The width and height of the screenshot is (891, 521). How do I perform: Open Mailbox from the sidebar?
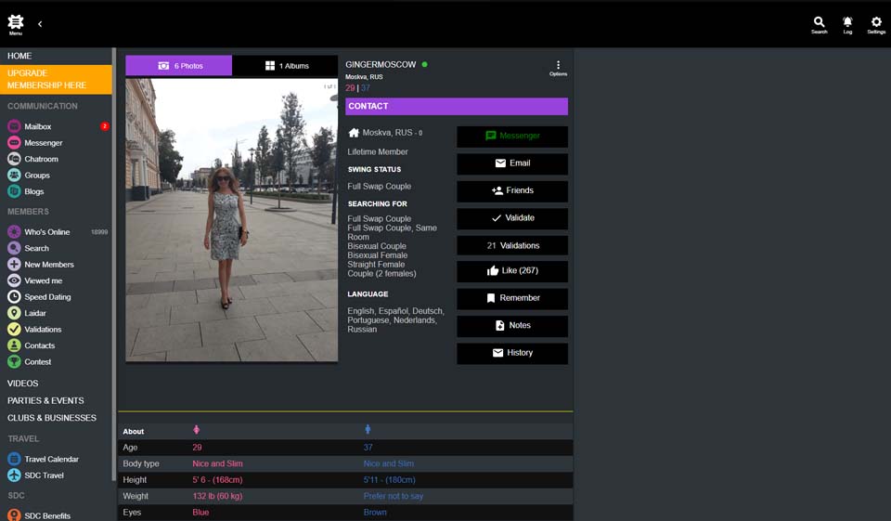(x=37, y=126)
